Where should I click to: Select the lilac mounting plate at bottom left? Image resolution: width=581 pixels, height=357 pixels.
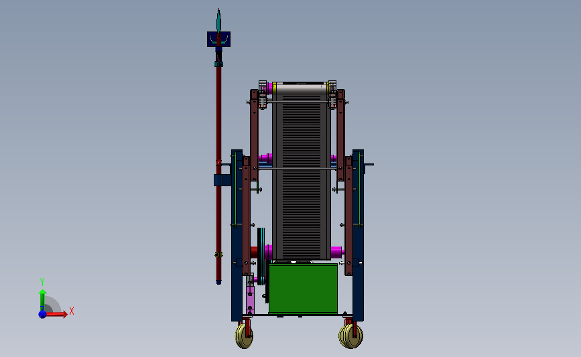click(250, 299)
